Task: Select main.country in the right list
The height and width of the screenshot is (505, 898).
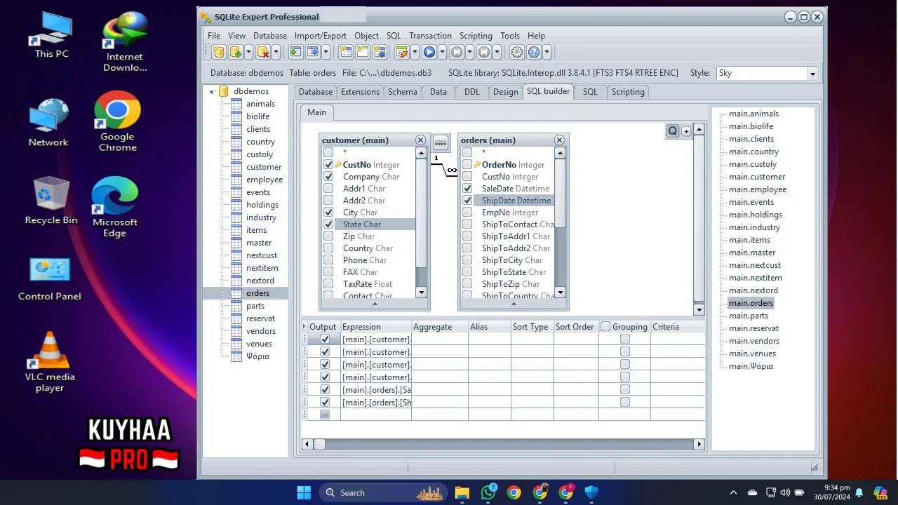Action: [753, 151]
